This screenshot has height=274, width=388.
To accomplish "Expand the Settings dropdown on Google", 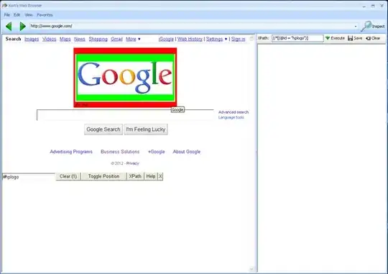I will pyautogui.click(x=217, y=39).
